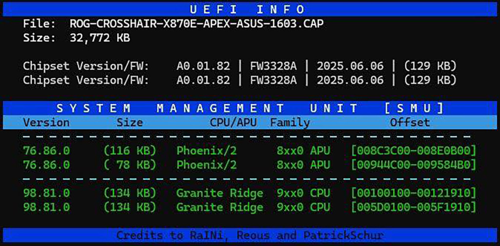500x246 pixels.
Task: Click offset [008C3C00-008E0B00]
Action: pos(414,151)
